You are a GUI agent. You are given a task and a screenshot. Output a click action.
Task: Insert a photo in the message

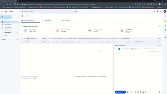pyautogui.click(x=140, y=92)
